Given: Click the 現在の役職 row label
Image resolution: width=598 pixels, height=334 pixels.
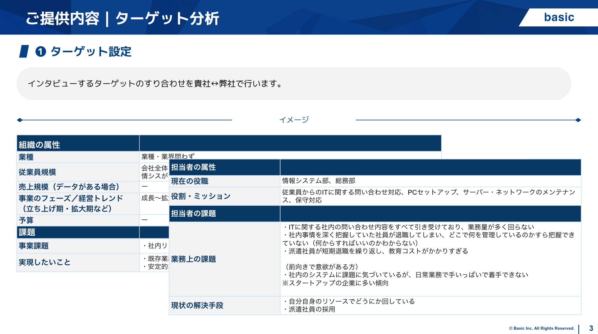Looking at the screenshot, I should tap(190, 181).
